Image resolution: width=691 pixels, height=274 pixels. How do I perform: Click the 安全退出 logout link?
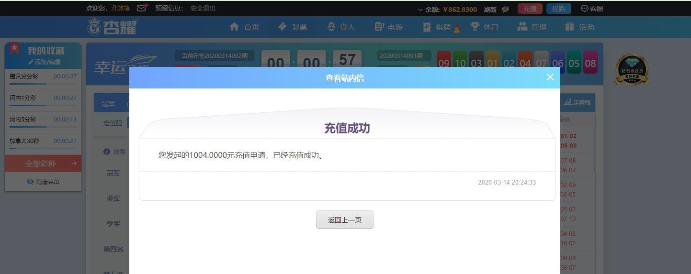click(203, 8)
